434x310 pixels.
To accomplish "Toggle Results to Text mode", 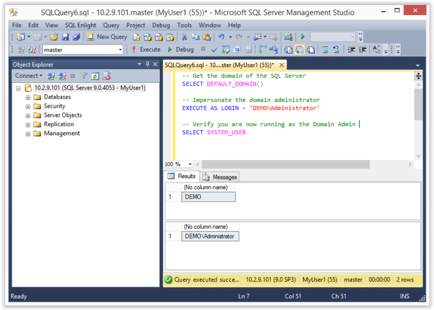I will pos(288,50).
